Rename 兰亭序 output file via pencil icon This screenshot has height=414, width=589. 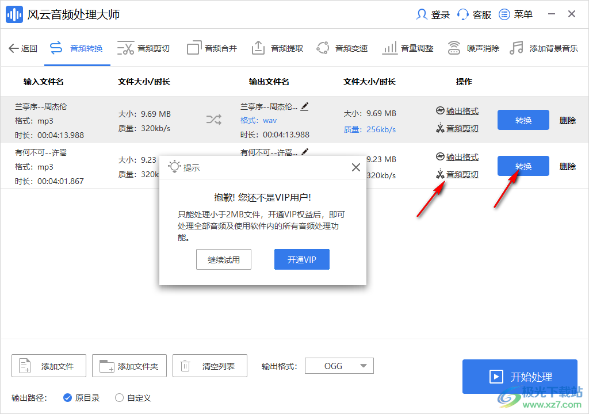(305, 105)
